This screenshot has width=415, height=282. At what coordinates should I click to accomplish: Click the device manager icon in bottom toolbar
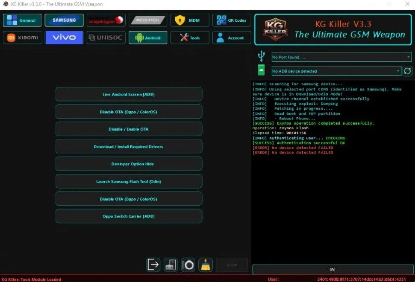[x=171, y=265]
